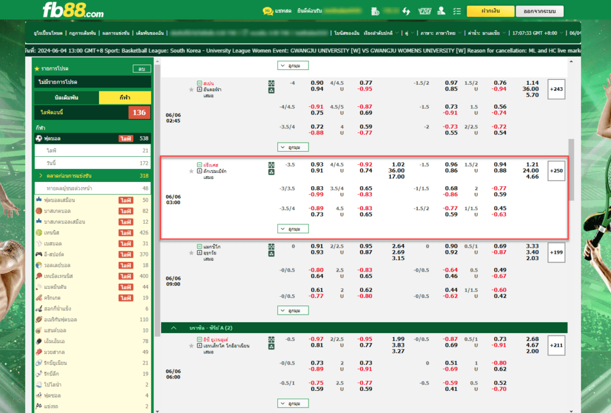The width and height of the screenshot is (611, 413).
Task: Select ทายผลผู้ชนะล่วงหน้า 48 in sidebar
Action: click(x=92, y=188)
